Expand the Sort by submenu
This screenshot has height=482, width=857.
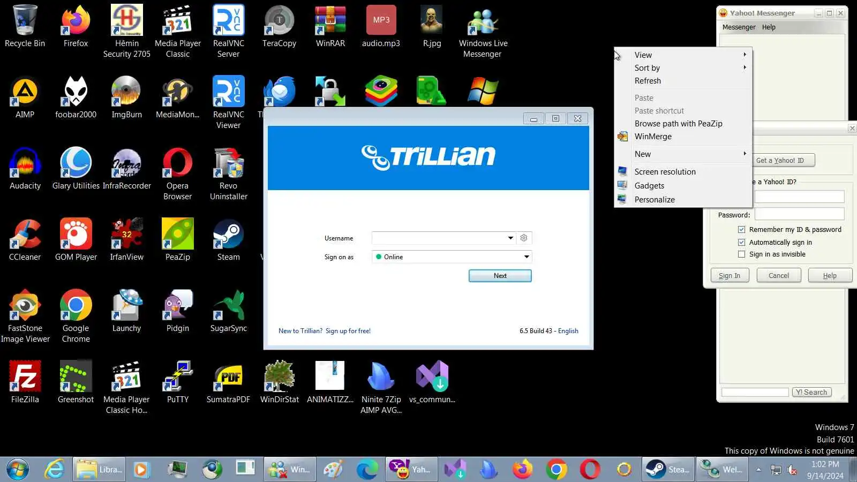pos(683,67)
